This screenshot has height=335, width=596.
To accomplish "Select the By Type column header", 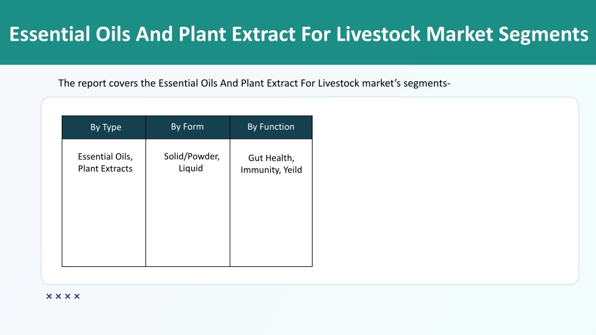I will (x=104, y=127).
